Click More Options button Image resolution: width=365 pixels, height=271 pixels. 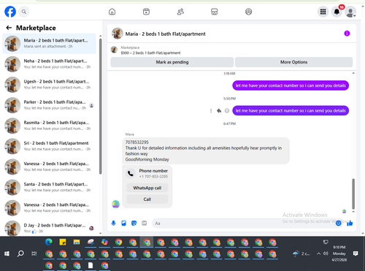[x=293, y=62]
